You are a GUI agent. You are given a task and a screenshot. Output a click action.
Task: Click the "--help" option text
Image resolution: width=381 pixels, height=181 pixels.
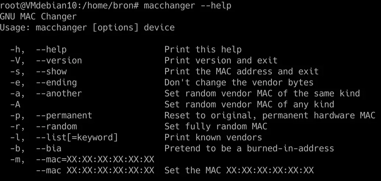tap(51, 49)
